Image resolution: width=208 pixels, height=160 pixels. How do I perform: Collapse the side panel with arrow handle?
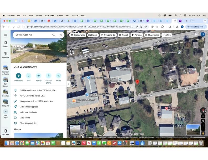(68, 84)
